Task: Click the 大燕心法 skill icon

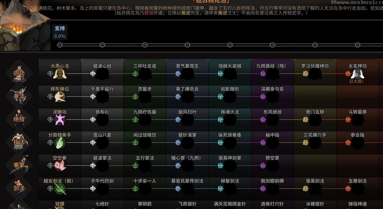Action: click(x=60, y=74)
